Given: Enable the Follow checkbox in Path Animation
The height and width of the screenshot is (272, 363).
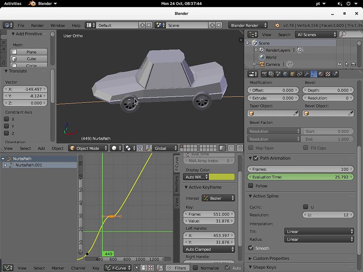Looking at the screenshot, I should click(250, 186).
